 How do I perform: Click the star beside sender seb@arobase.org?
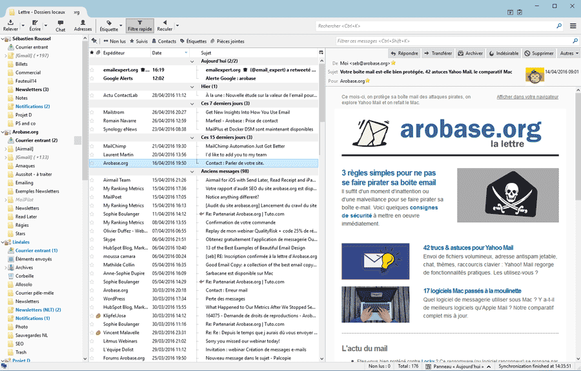393,63
